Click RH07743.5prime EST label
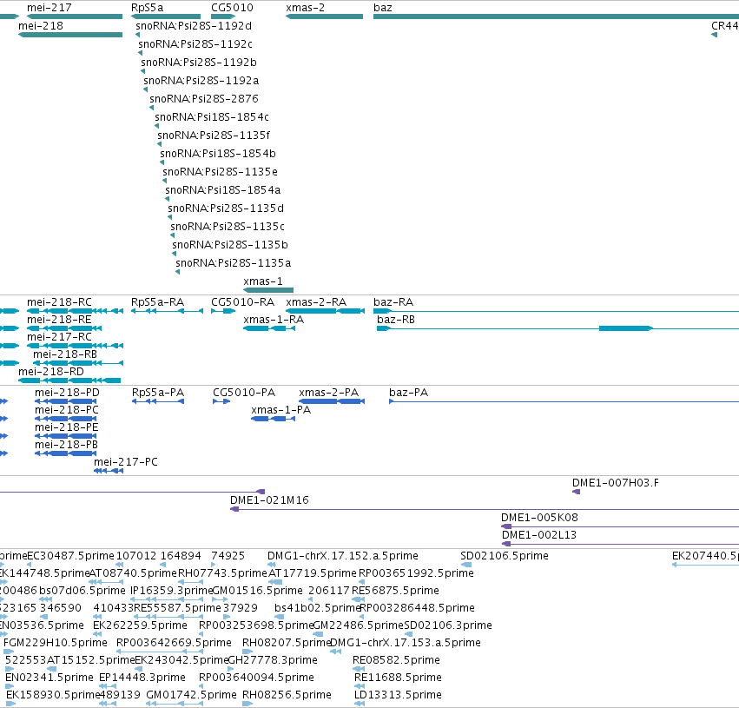 click(222, 573)
